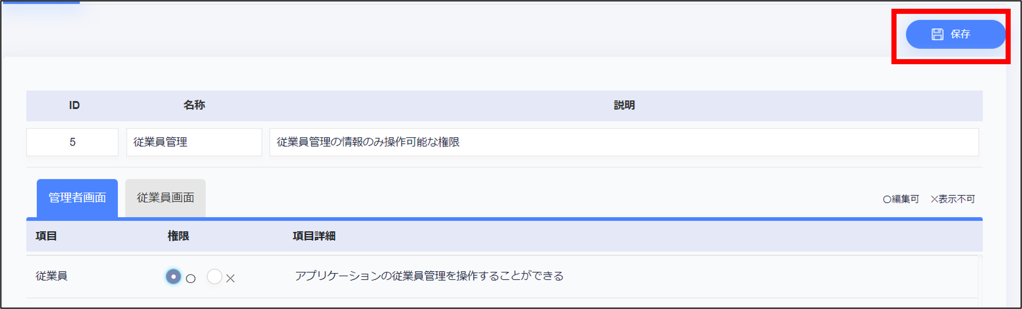Select the ○ edit-allowed radio for 従業員
Image resolution: width=1022 pixels, height=309 pixels.
pos(173,277)
